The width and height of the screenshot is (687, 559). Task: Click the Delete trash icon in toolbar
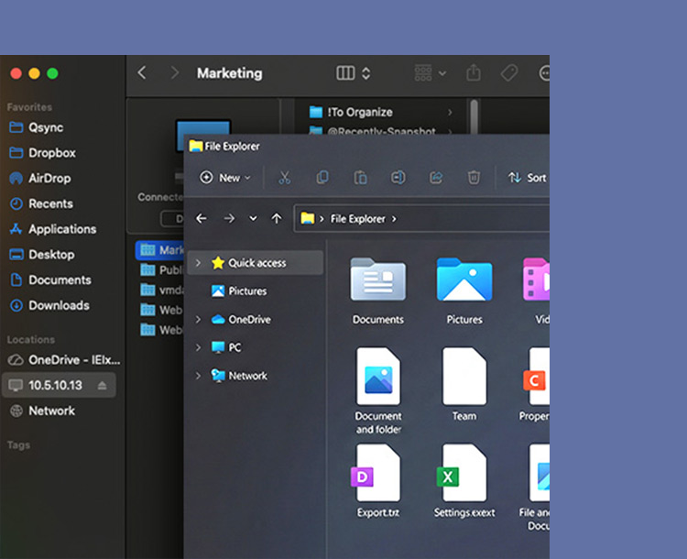pos(474,178)
